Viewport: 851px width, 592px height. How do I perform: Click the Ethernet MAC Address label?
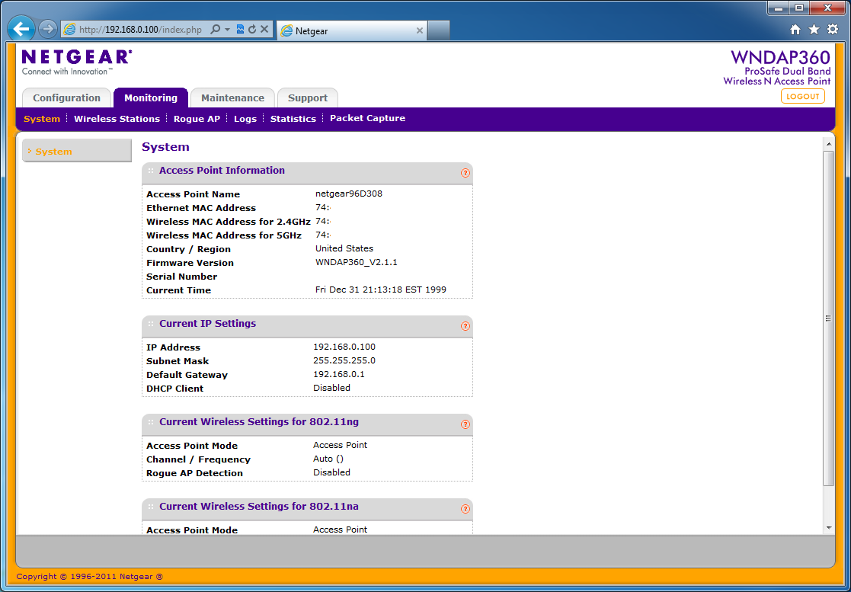(x=201, y=208)
